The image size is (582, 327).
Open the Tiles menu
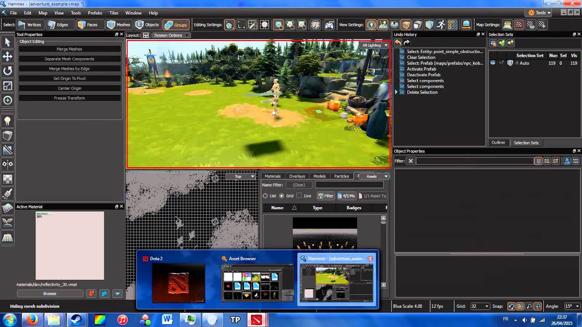tap(114, 13)
